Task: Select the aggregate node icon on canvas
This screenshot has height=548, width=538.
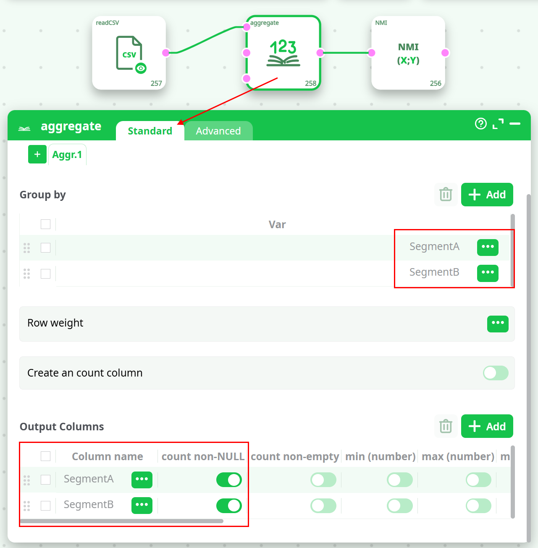Action: click(x=283, y=53)
